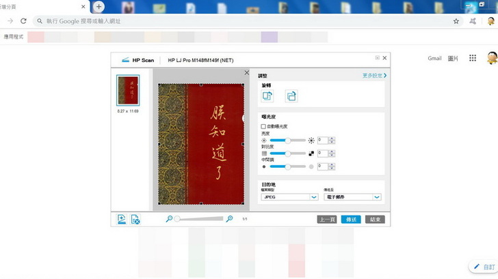This screenshot has width=498, height=279.
Task: Increase the midtone value with up arrow
Action: [332, 164]
